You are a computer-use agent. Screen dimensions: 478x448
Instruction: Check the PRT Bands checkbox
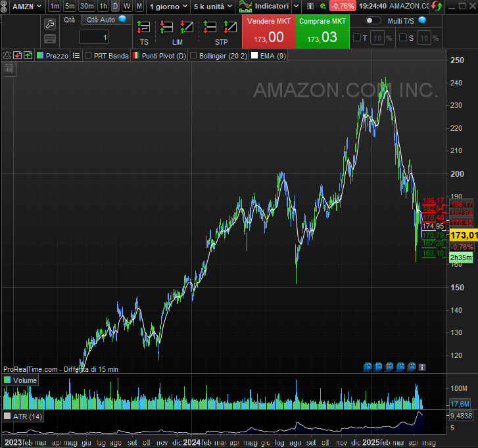click(x=88, y=55)
